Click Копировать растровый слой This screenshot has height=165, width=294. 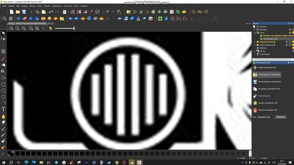266,89
